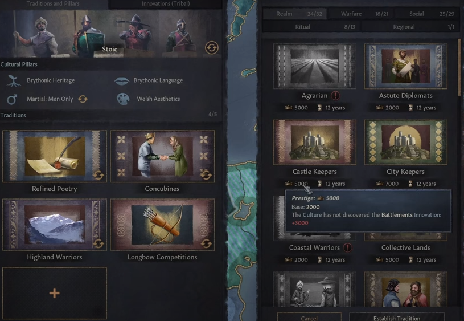The height and width of the screenshot is (321, 464).
Task: Replace the Refined Poetry tradition icon
Action: tap(98, 175)
